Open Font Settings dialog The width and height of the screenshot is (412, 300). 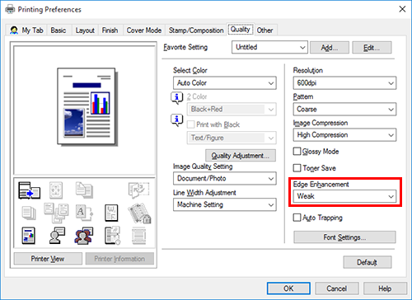click(x=344, y=237)
